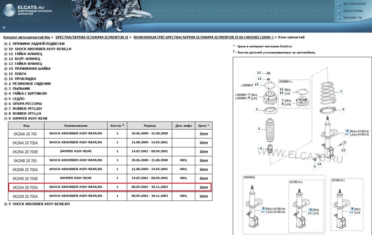
Task: Expand 10 SHOCK ABSORBER ASSY-REAR,LH node
Action: 6,49
